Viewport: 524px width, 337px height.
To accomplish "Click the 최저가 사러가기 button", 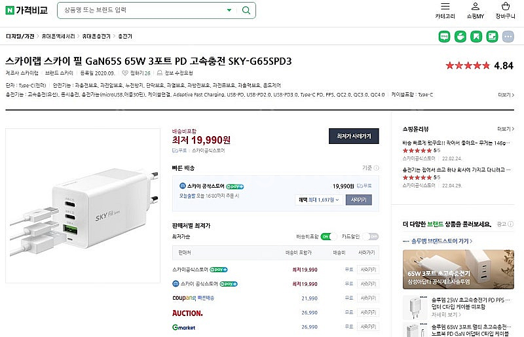I will click(x=353, y=136).
